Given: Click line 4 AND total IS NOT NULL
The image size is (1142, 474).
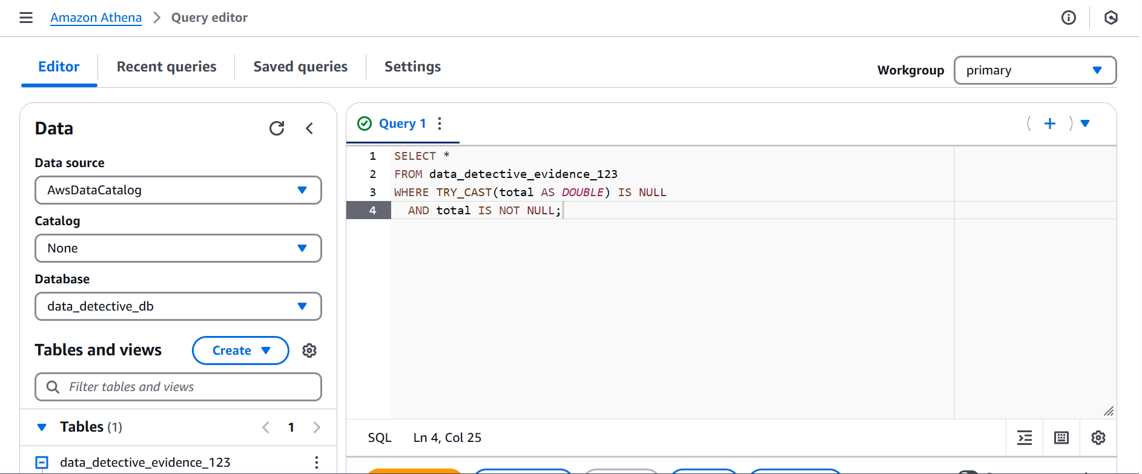Looking at the screenshot, I should coord(484,211).
